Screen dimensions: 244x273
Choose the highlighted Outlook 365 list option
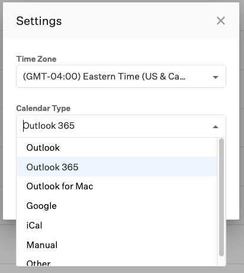117,167
